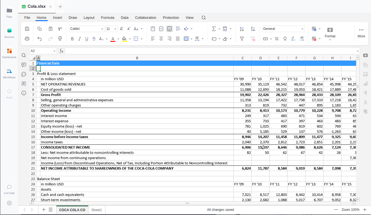Apply font color red swatch button
371x215 pixels.
click(113, 39)
